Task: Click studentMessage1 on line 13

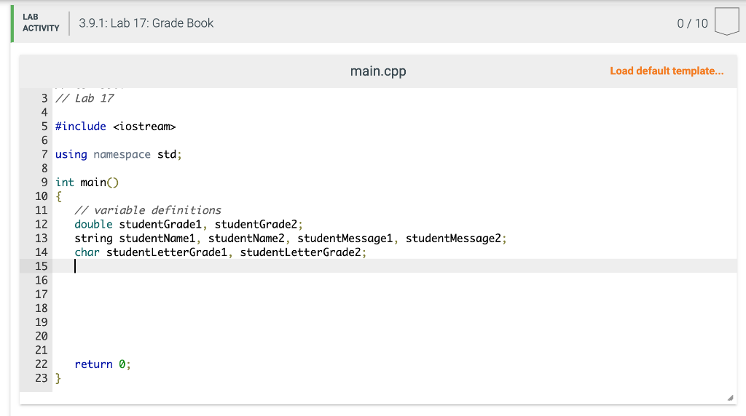Action: click(345, 239)
